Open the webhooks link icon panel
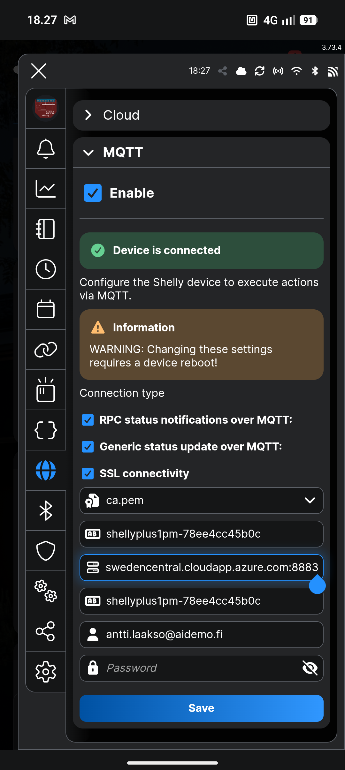 click(45, 350)
